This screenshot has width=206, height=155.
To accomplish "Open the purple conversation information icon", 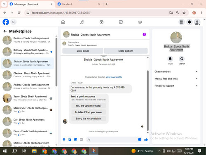I will click(144, 34).
